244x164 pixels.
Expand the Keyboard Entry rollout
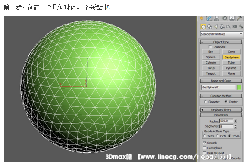(x=221, y=110)
